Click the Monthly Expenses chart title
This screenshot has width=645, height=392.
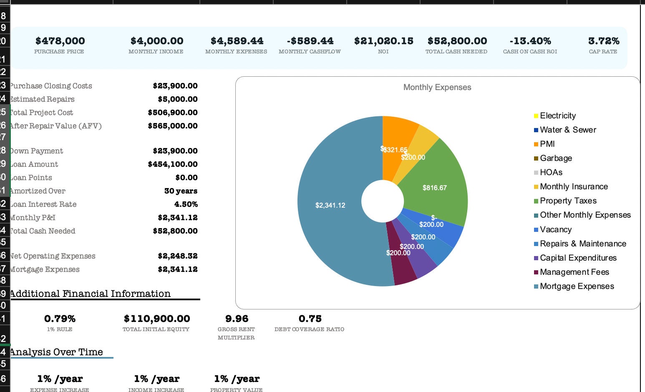pos(437,87)
